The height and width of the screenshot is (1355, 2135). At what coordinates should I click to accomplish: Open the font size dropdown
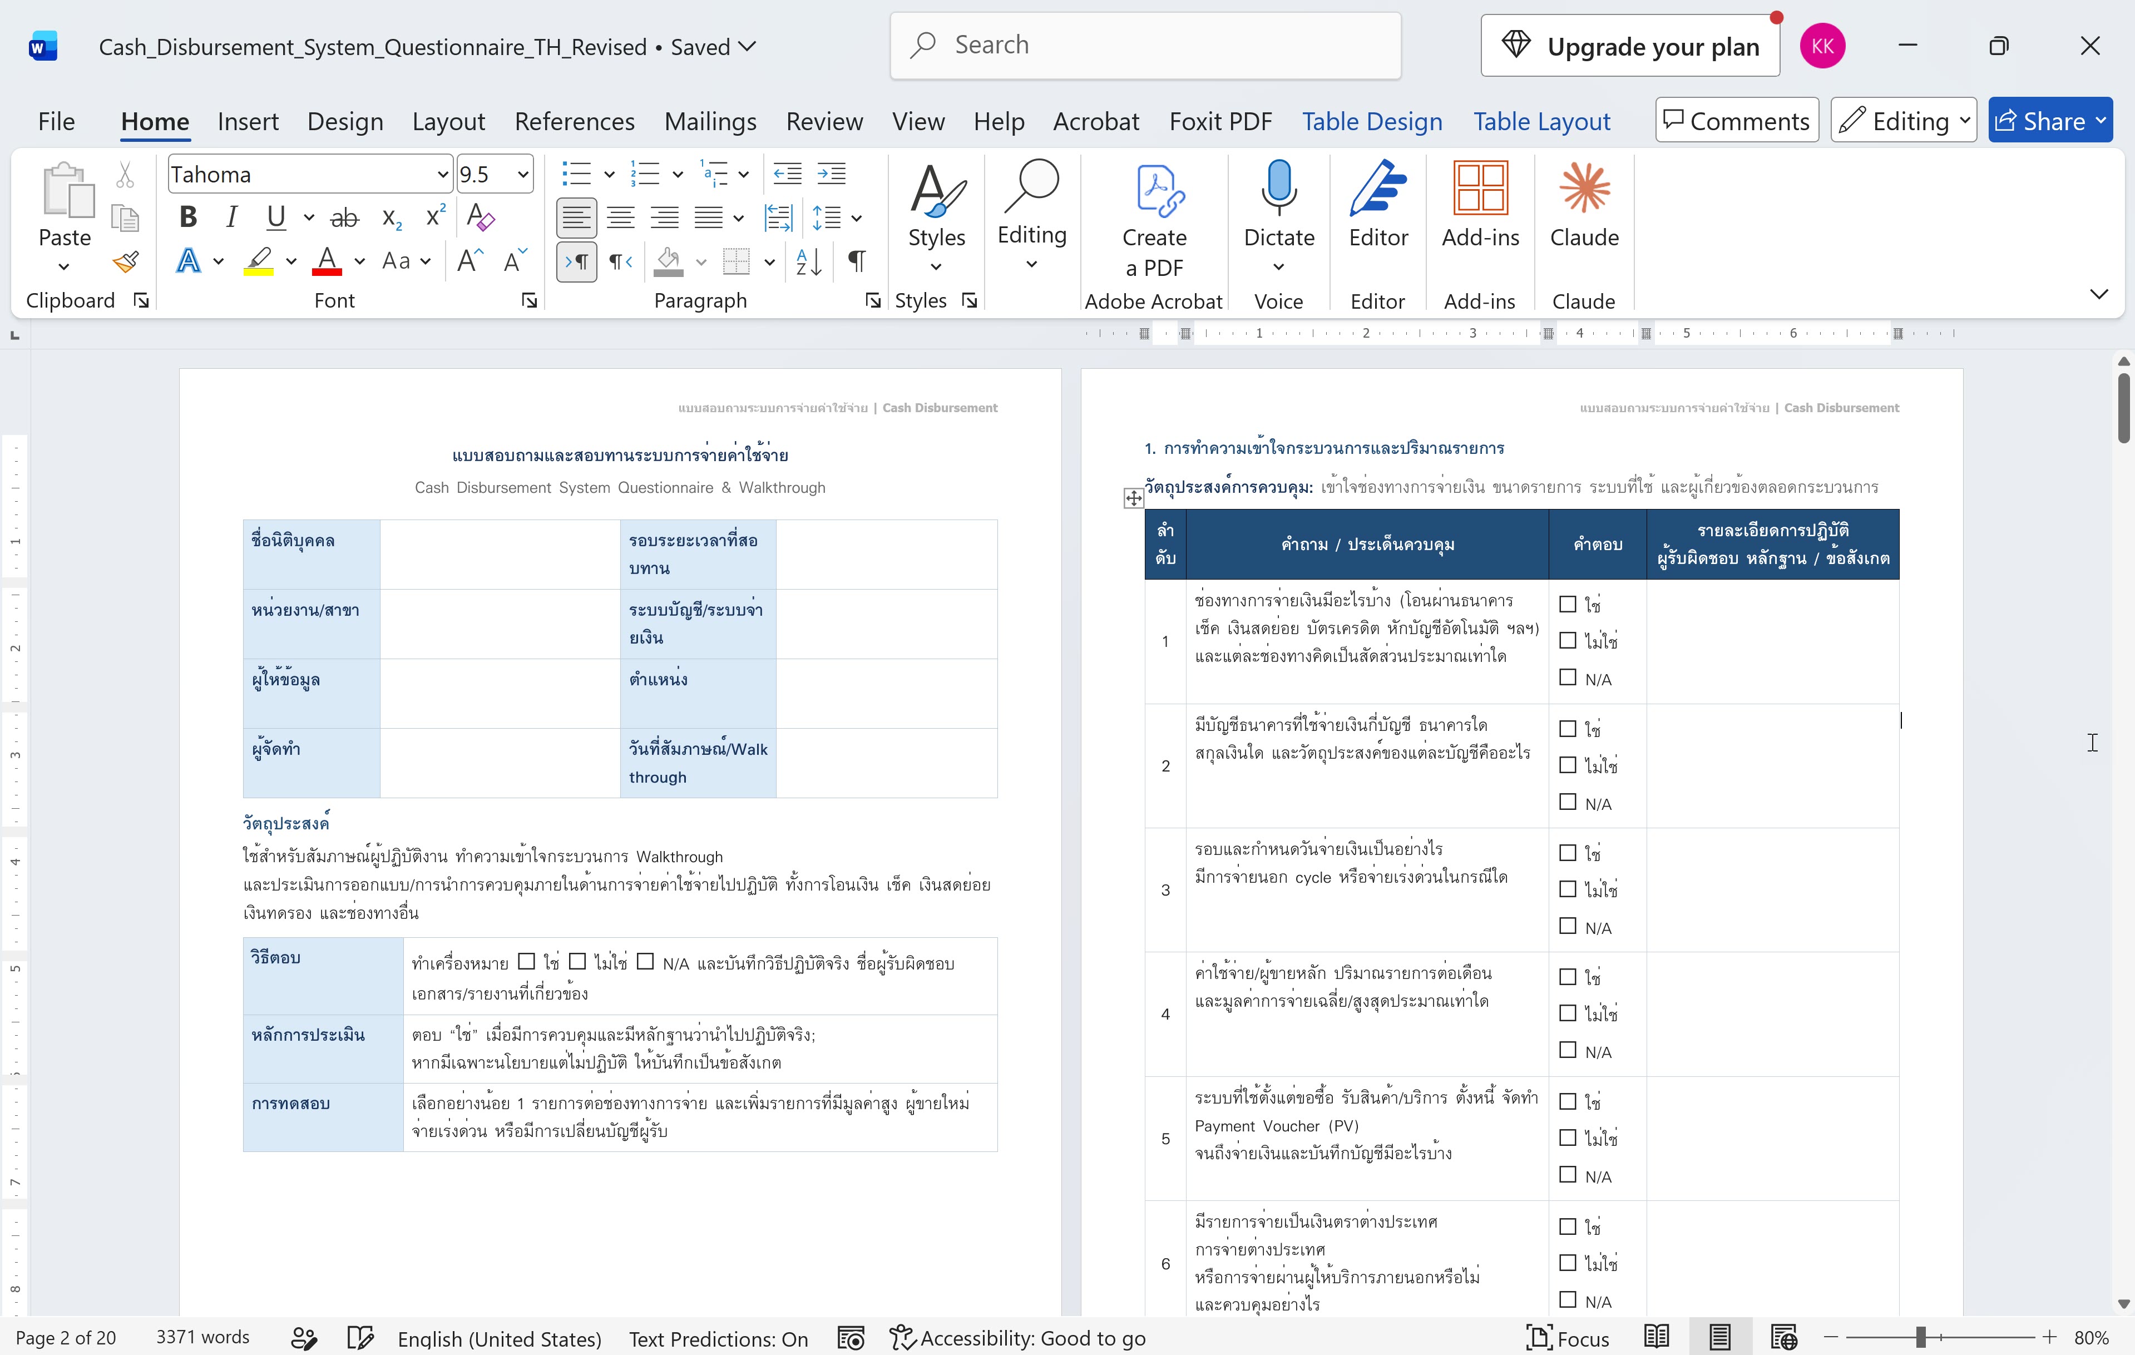(523, 175)
